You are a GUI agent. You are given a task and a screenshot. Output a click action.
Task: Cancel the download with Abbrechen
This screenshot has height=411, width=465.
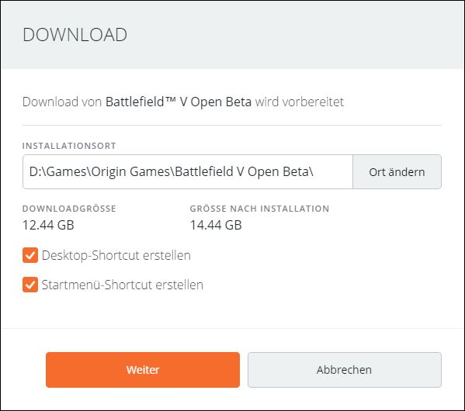[x=345, y=370]
